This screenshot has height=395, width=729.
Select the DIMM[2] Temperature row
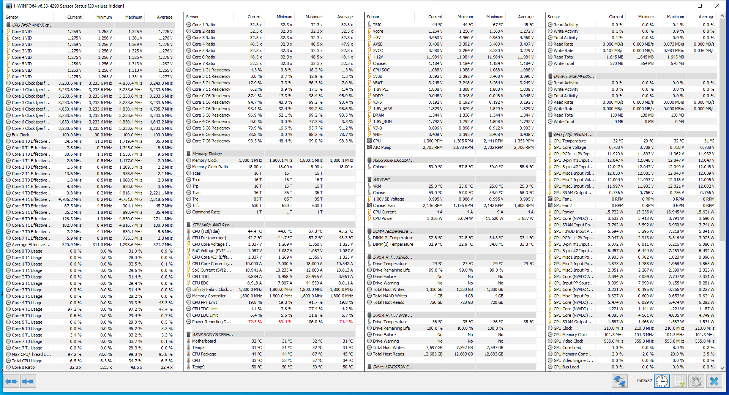click(x=451, y=238)
